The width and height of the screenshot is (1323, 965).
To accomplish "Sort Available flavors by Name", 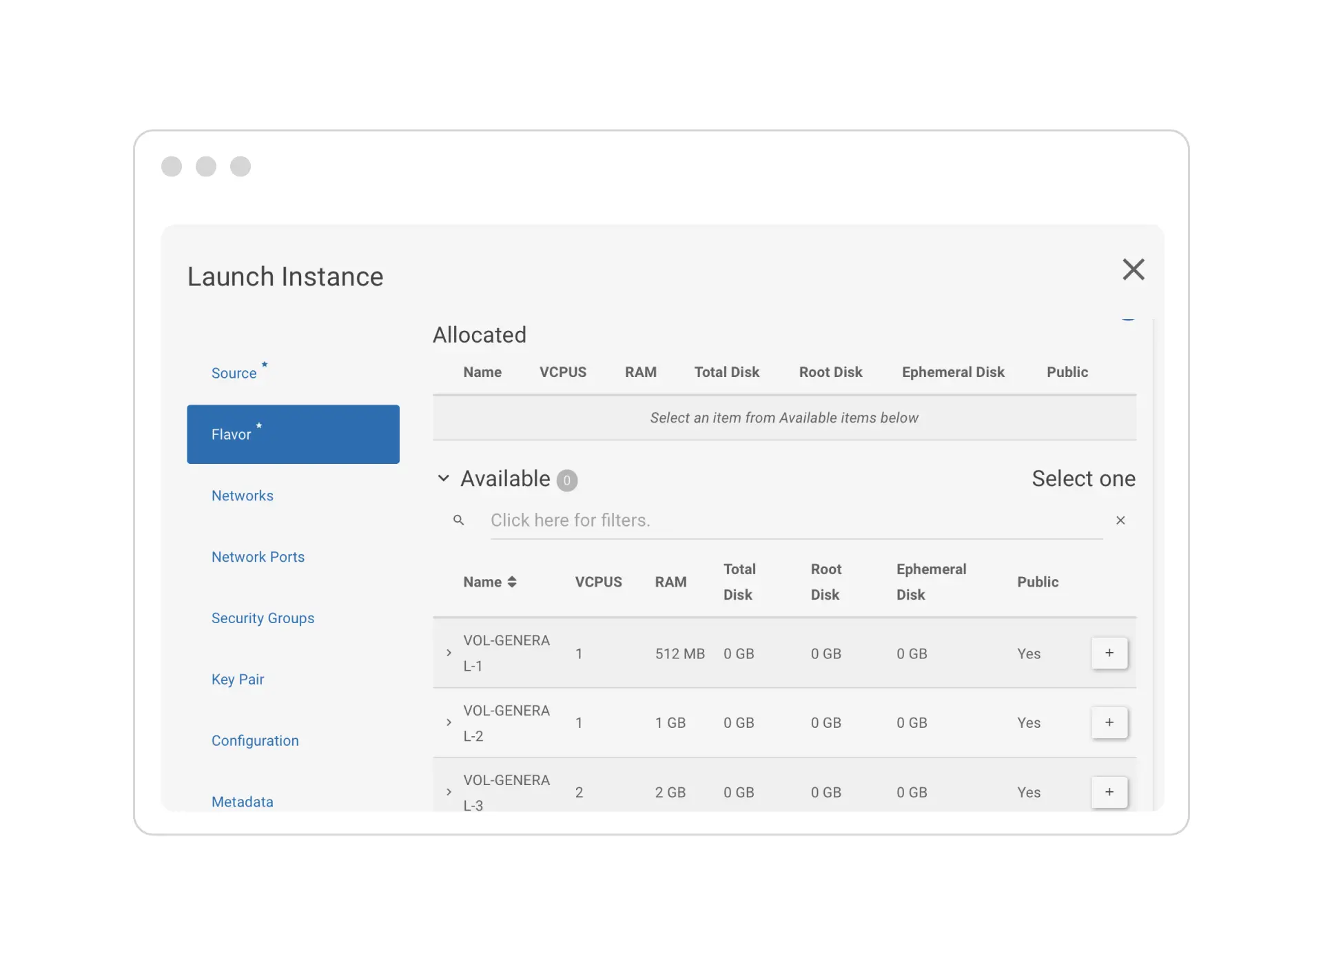I will [x=490, y=582].
